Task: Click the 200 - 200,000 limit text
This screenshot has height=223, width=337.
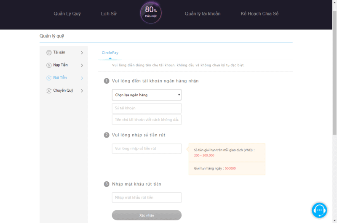Action: (x=204, y=155)
